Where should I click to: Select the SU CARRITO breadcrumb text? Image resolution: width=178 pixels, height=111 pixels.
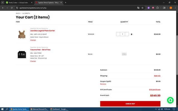click(x=26, y=13)
